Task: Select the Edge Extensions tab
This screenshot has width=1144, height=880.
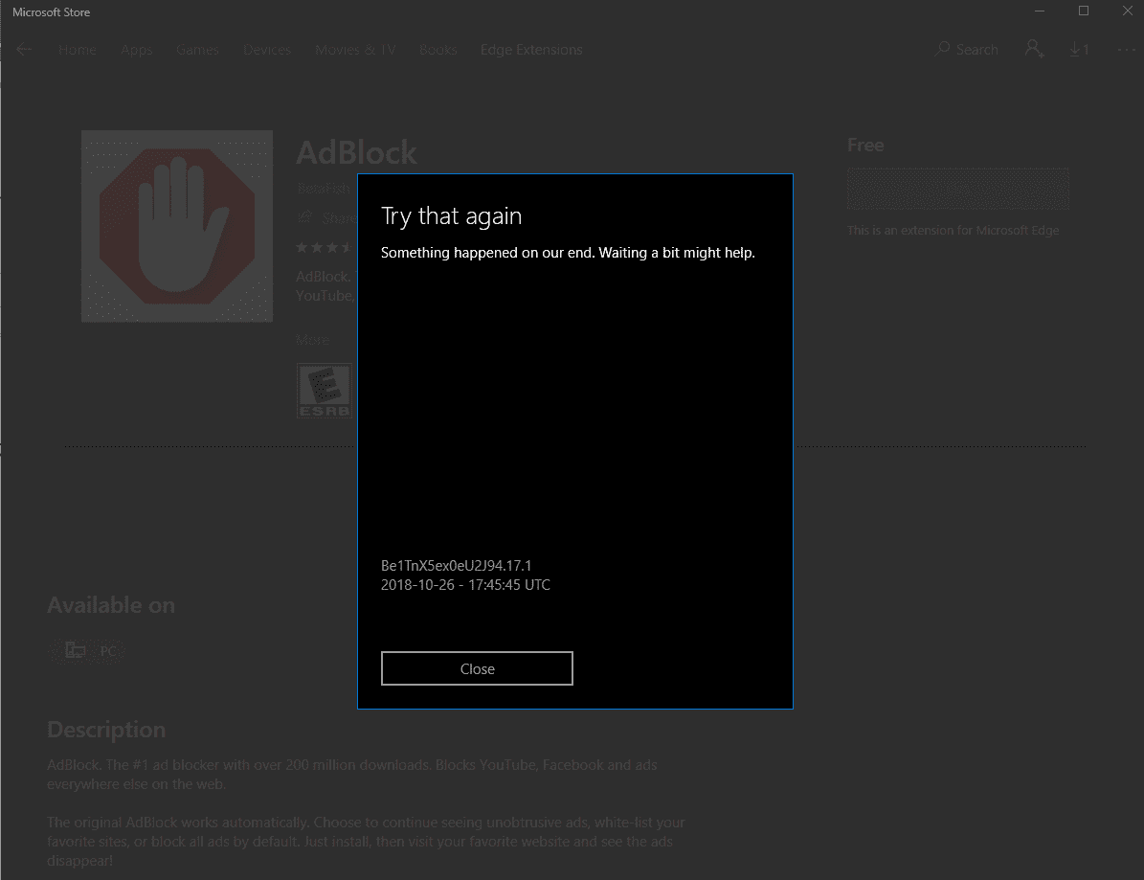Action: [531, 50]
